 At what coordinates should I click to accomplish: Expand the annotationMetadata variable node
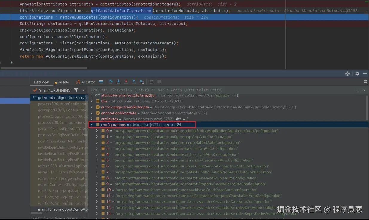click(92, 113)
